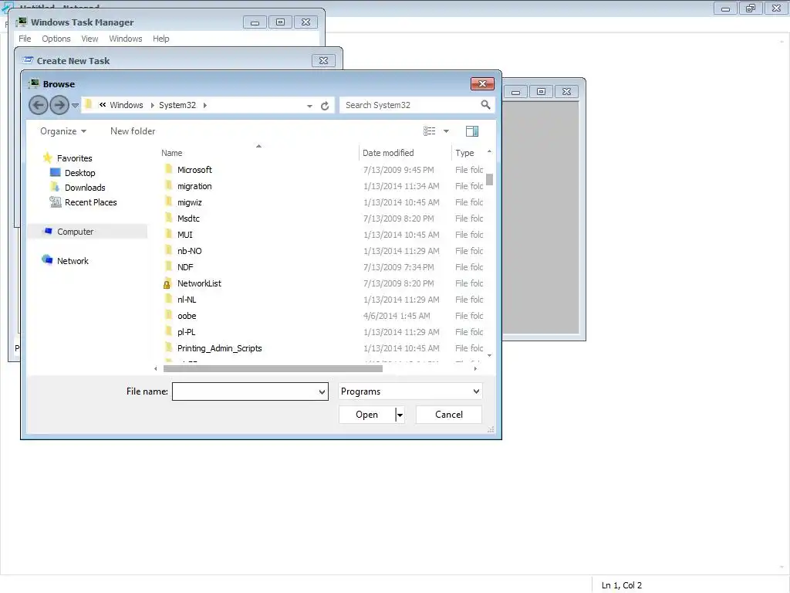
Task: Click the File name input box
Action: click(245, 391)
